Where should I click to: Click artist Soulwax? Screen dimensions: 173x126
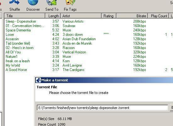(x=69, y=26)
